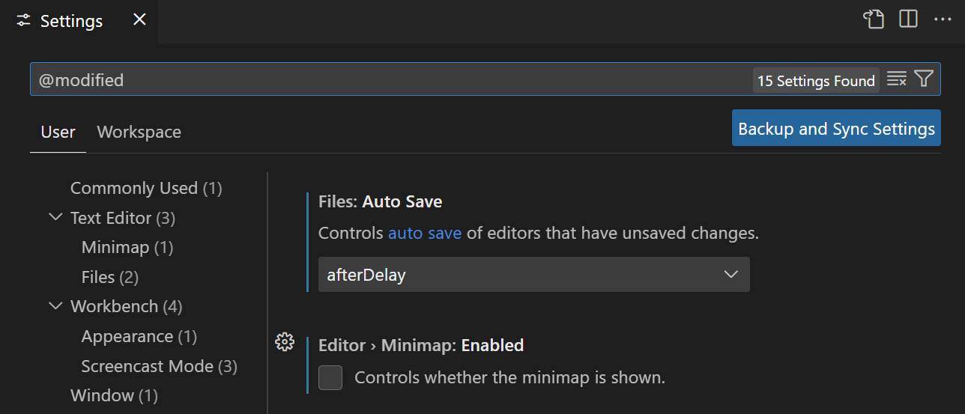Click the gear icon beside Minimap Enabled

click(285, 342)
